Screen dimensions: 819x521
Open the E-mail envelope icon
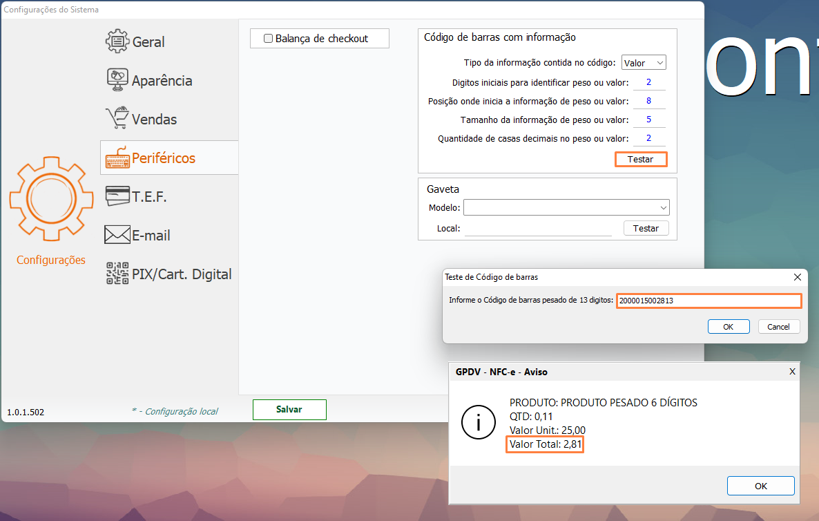[x=116, y=234]
